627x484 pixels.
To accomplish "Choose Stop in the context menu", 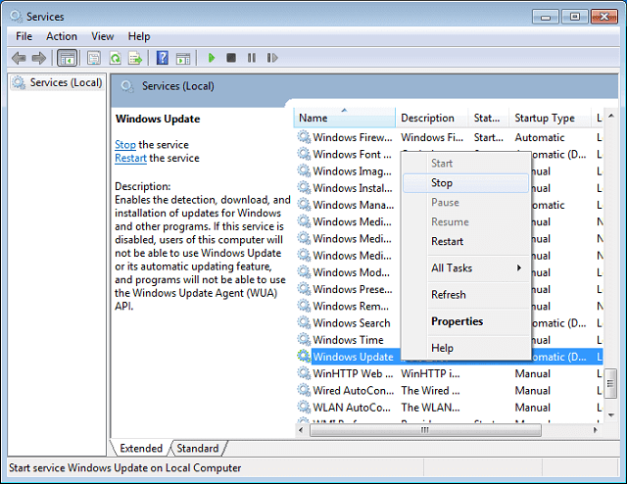I will (x=442, y=182).
